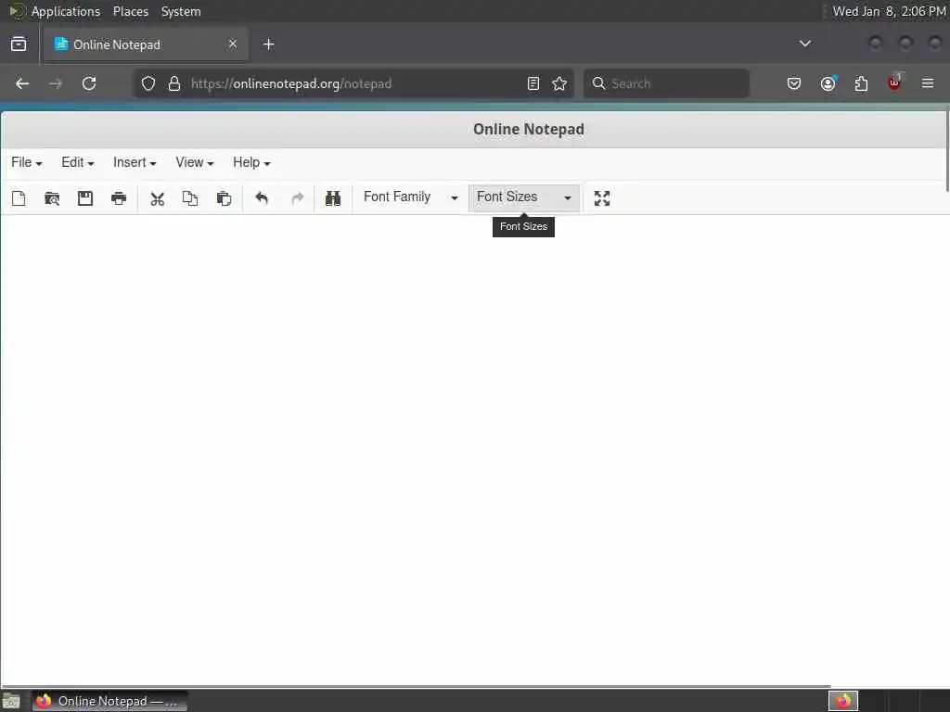Open the Insert menu
This screenshot has width=950, height=712.
click(x=135, y=162)
